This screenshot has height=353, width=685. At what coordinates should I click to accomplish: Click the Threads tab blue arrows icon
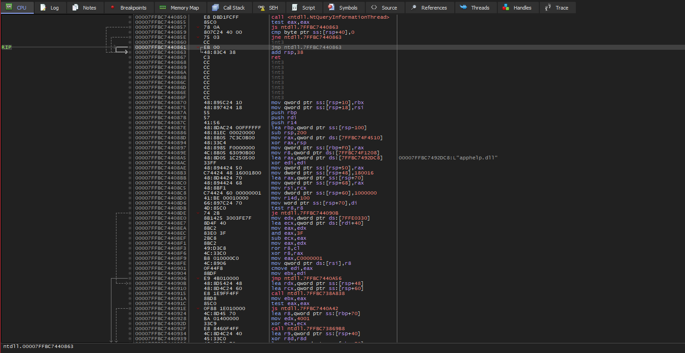(x=464, y=7)
